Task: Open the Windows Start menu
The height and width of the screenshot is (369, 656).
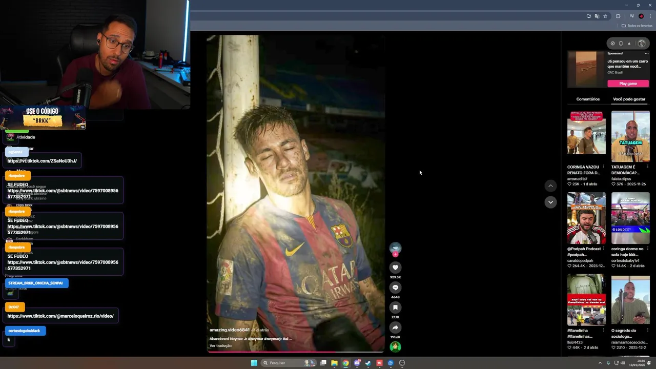Action: (x=254, y=363)
